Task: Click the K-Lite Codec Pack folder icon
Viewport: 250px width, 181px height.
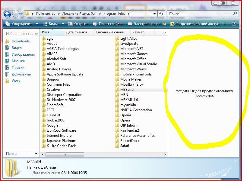Action: coord(44,146)
